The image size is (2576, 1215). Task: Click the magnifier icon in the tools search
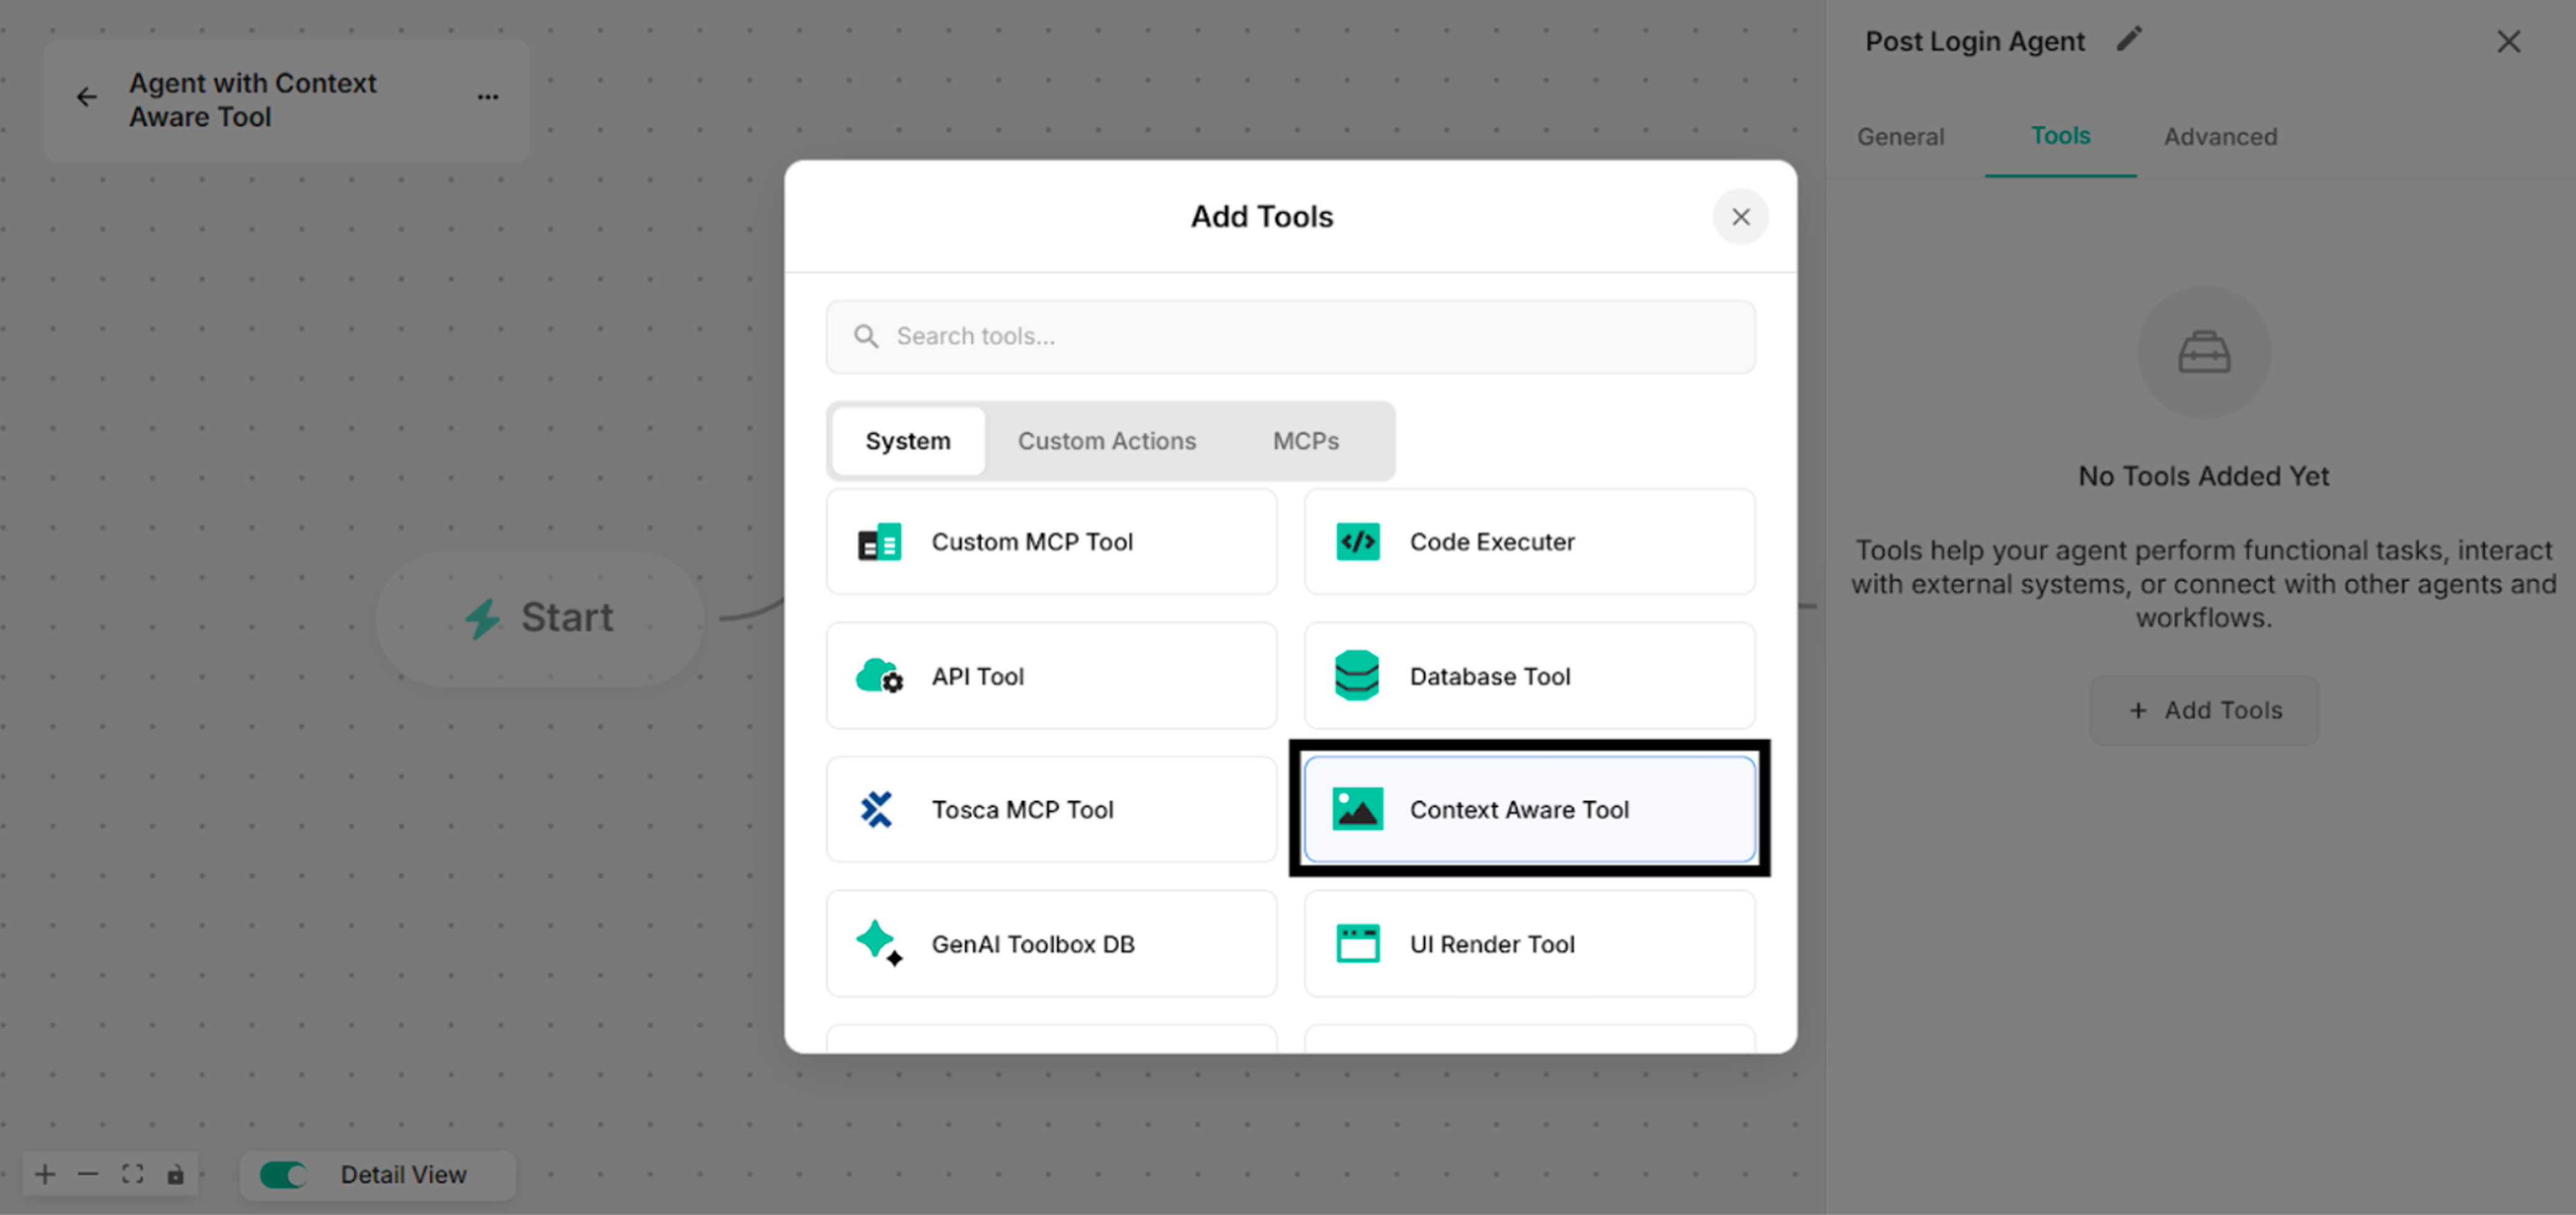click(x=866, y=336)
